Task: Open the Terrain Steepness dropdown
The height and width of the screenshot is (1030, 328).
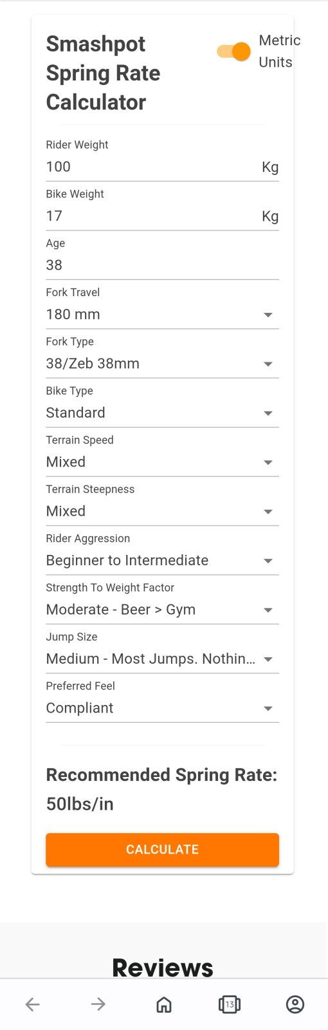Action: (x=162, y=511)
